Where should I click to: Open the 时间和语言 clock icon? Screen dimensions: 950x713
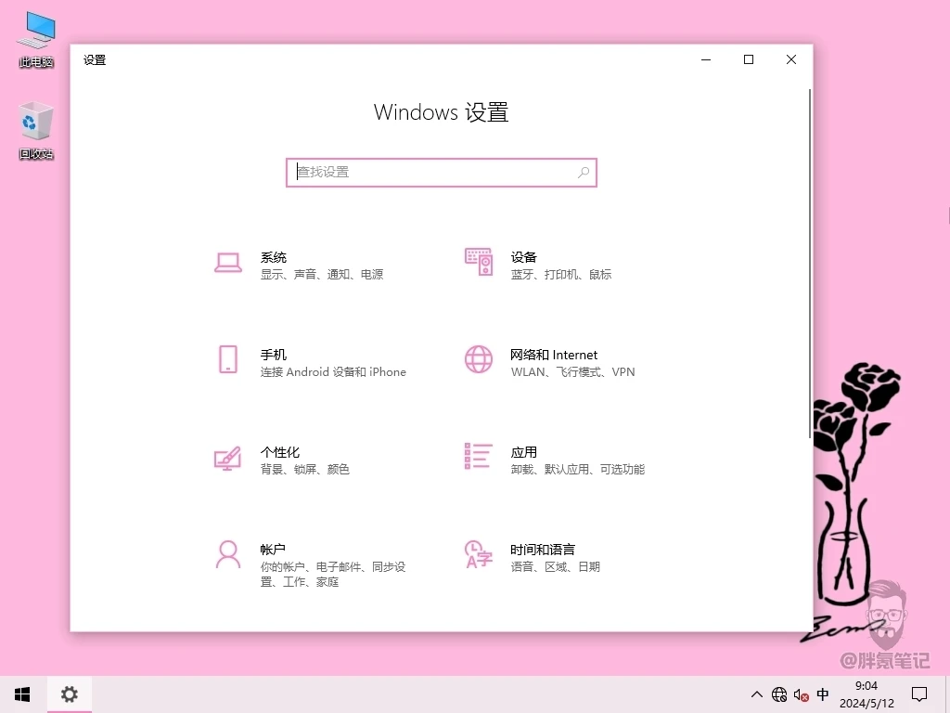(x=479, y=554)
